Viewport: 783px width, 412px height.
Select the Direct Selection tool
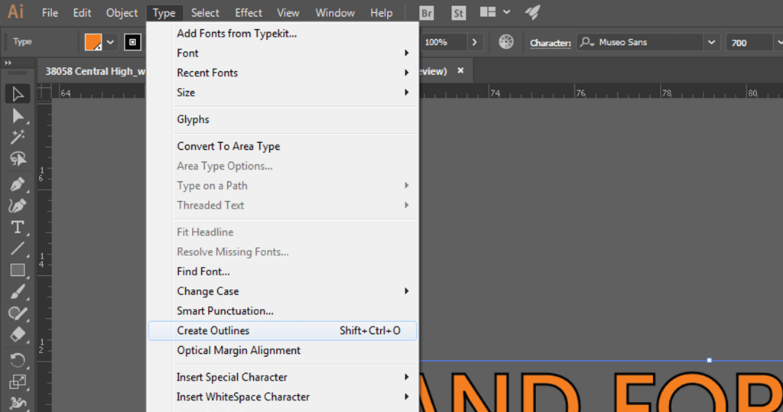click(18, 116)
